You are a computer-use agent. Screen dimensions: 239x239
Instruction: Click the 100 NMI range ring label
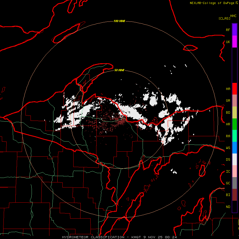coord(119,21)
